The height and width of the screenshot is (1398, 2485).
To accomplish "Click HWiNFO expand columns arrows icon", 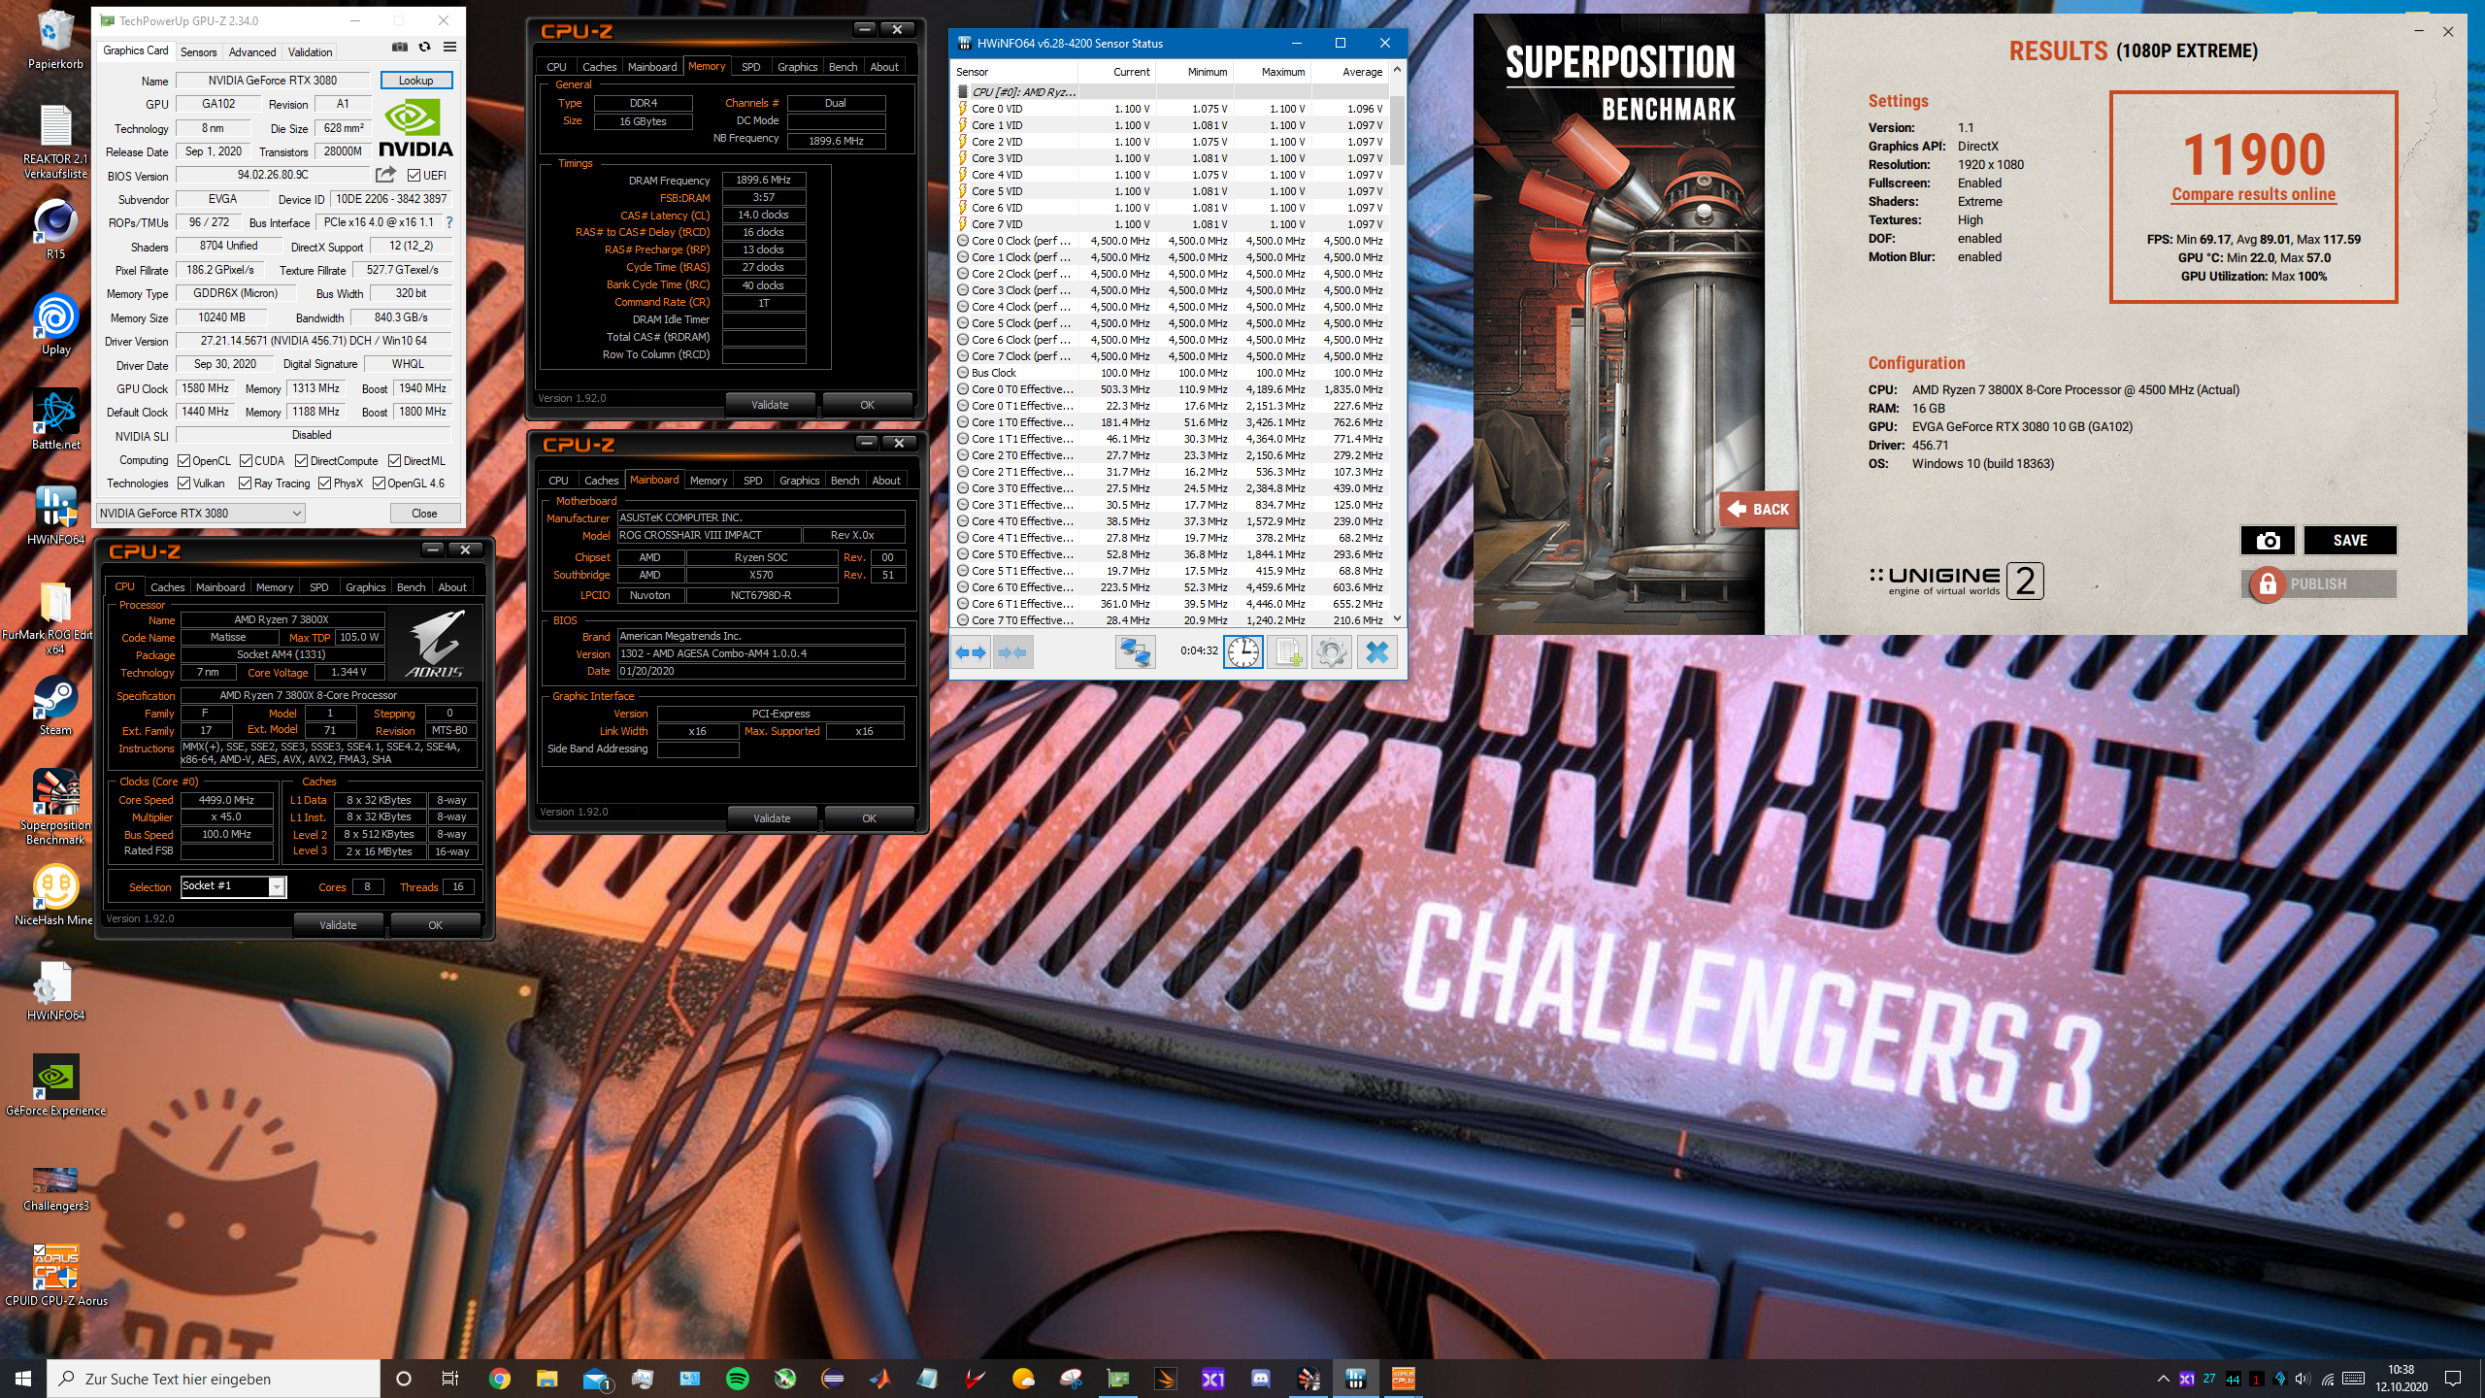I will 971,652.
